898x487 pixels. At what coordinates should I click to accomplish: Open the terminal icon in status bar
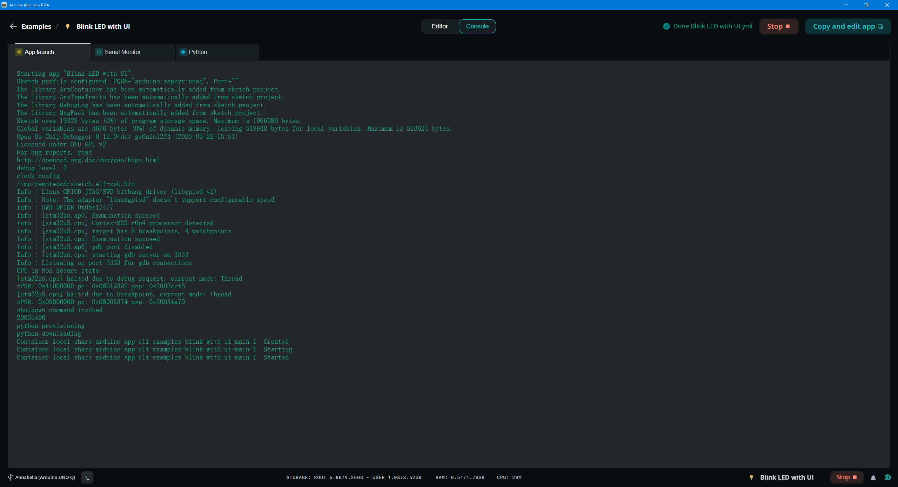pos(87,477)
